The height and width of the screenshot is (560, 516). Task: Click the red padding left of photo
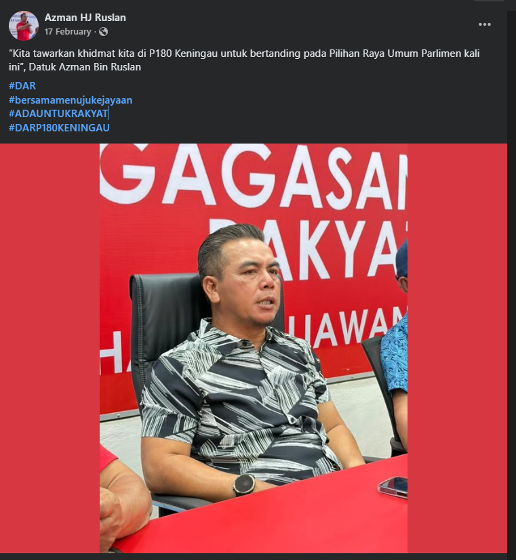(x=49, y=348)
